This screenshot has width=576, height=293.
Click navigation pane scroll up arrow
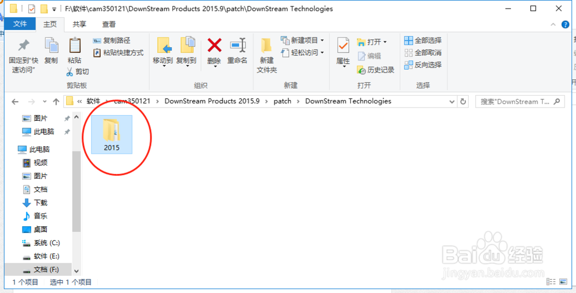77,117
